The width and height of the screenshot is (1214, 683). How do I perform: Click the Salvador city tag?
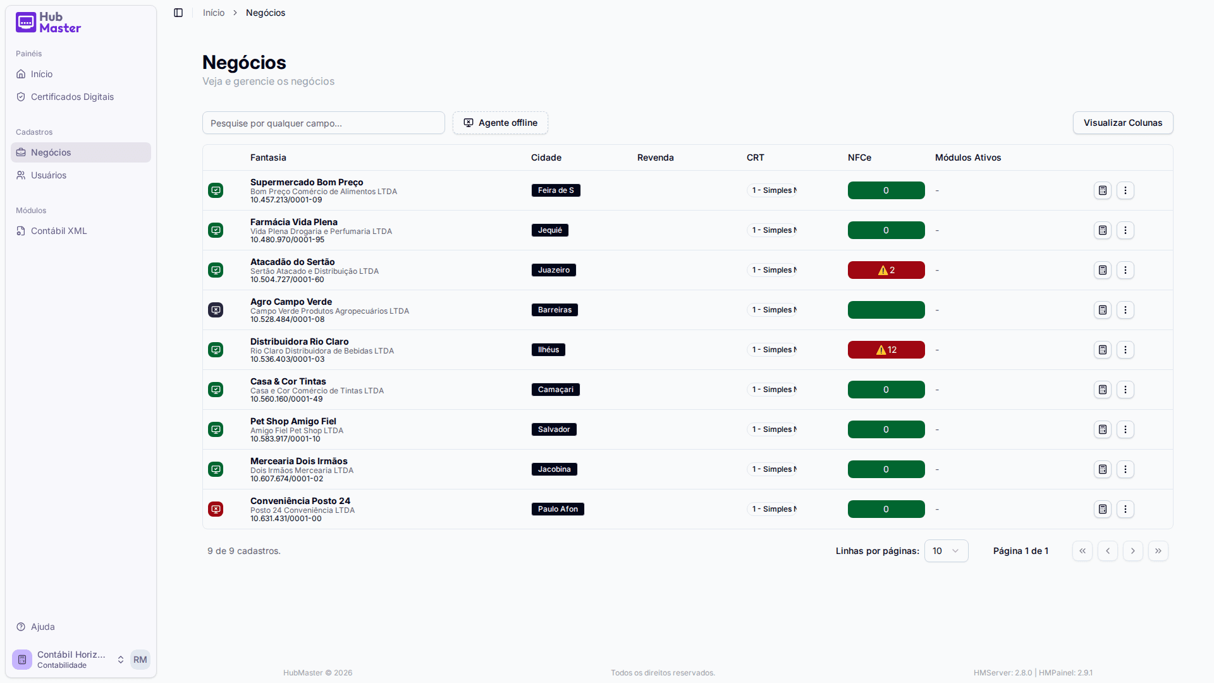point(554,429)
